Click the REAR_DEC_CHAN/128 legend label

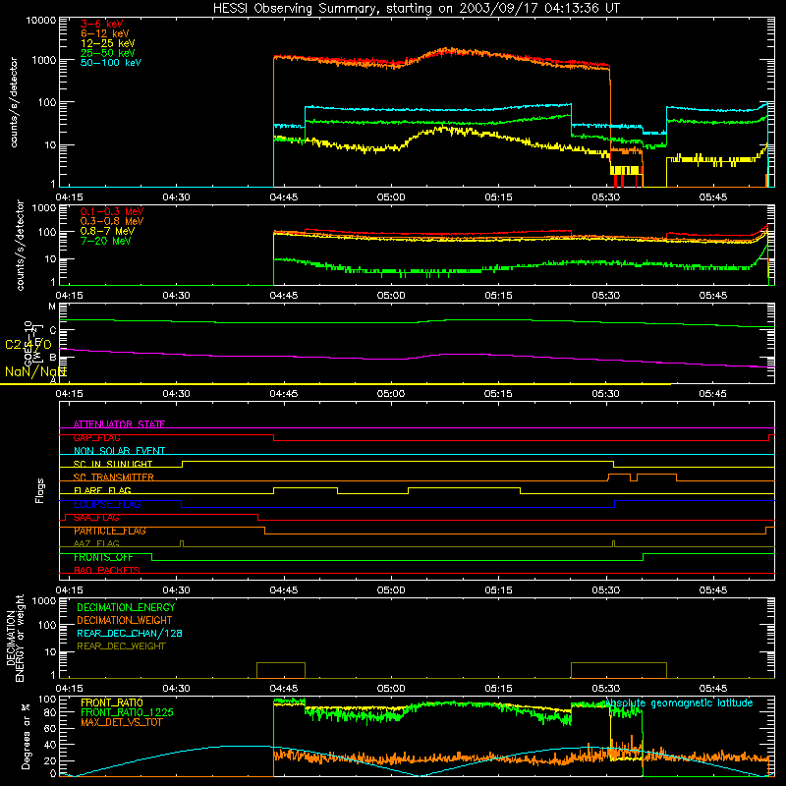click(x=130, y=633)
